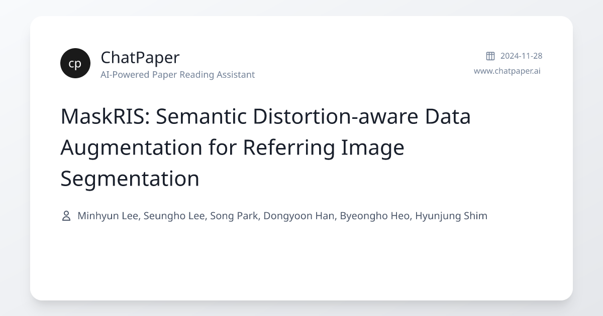The width and height of the screenshot is (603, 316).
Task: Click author name Byeongho Heo
Action: 374,216
